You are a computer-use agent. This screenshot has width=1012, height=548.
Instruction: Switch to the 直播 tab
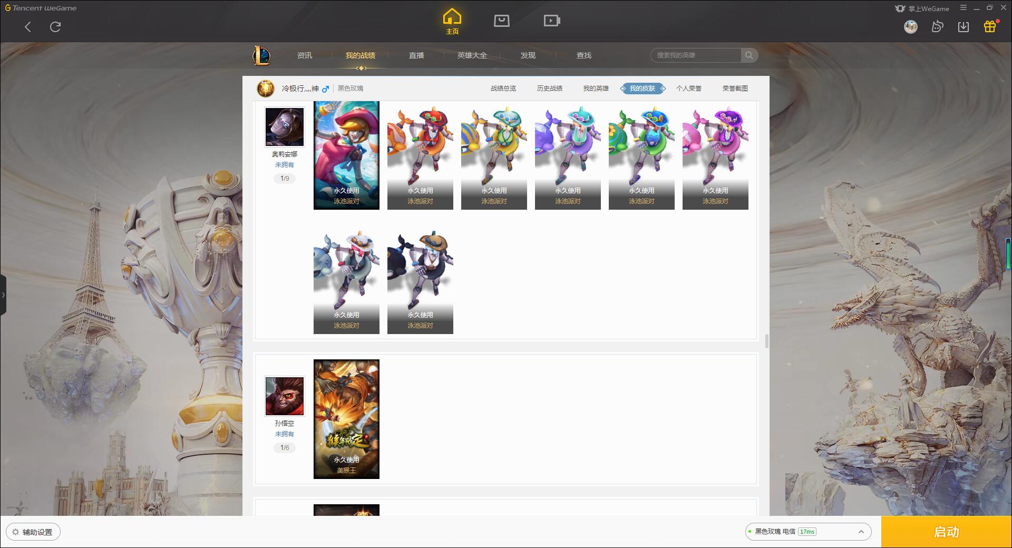[x=416, y=55]
